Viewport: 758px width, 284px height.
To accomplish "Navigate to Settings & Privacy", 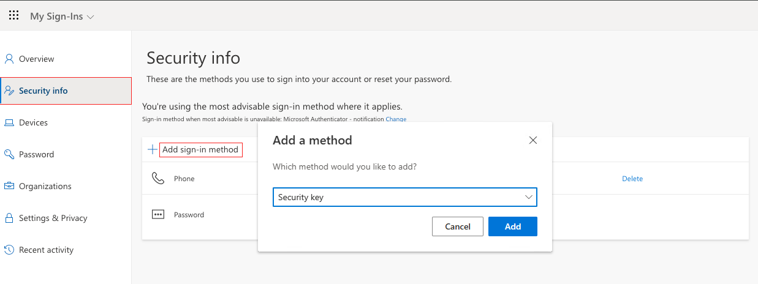I will click(53, 219).
